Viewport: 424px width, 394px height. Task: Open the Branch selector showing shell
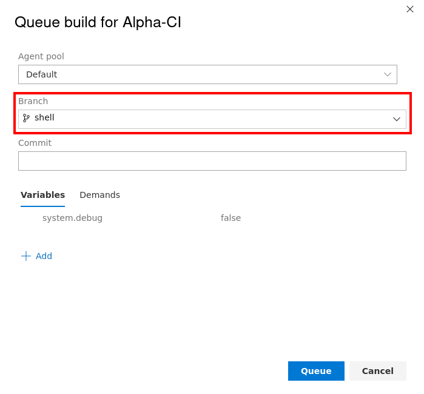tap(212, 119)
